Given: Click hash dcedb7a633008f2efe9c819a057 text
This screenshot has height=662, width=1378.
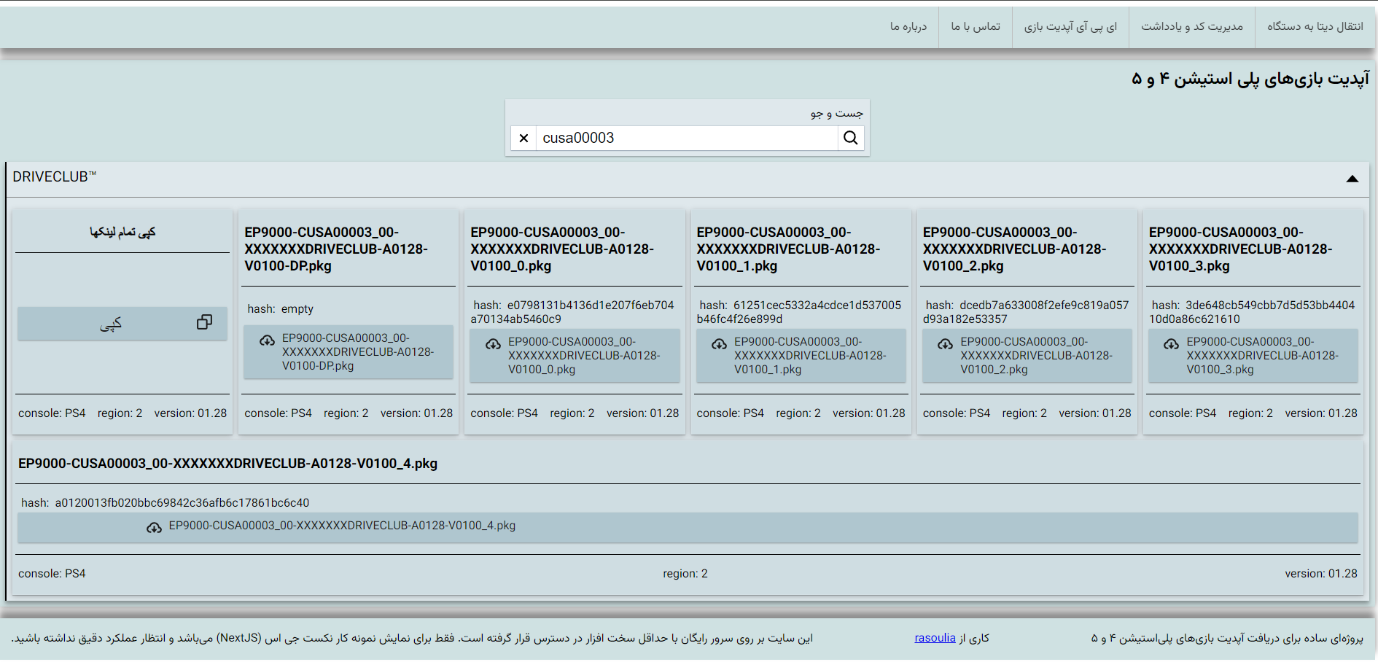Looking at the screenshot, I should pos(1026,312).
